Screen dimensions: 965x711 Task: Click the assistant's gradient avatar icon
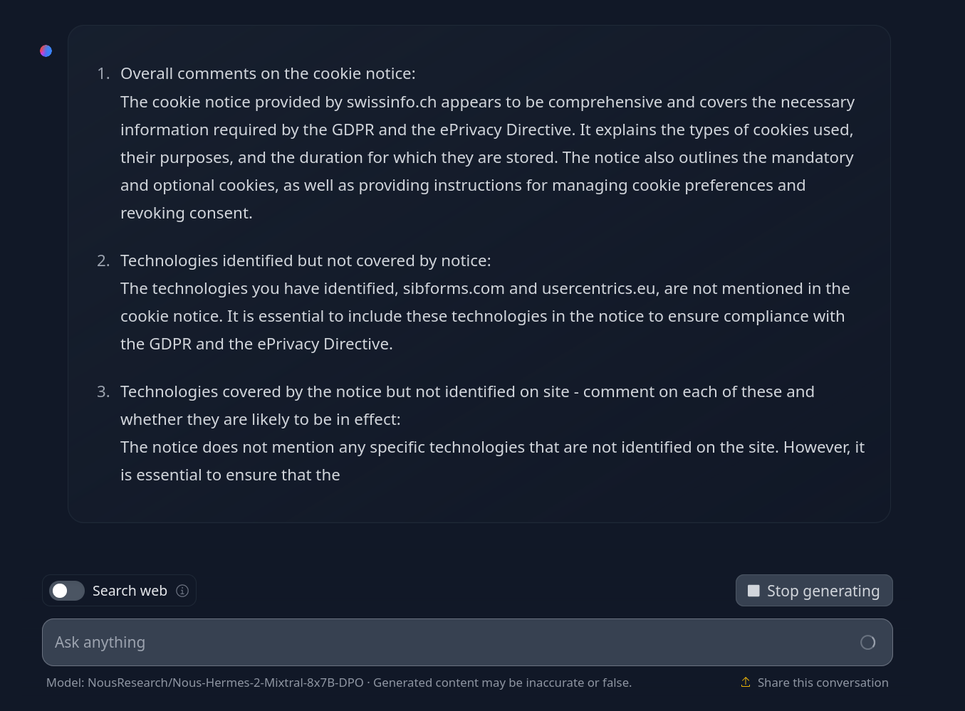46,51
